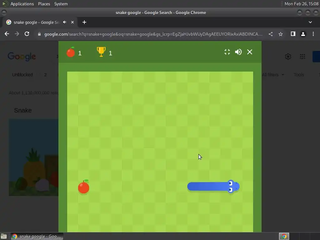Bookmark this tab with the star
Viewport: 320px width, 240px height.
281,34
